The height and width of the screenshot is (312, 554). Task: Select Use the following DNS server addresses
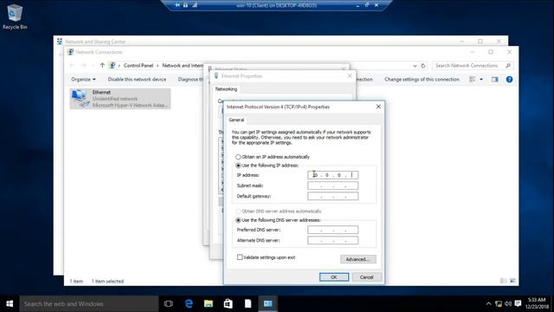tap(278, 220)
